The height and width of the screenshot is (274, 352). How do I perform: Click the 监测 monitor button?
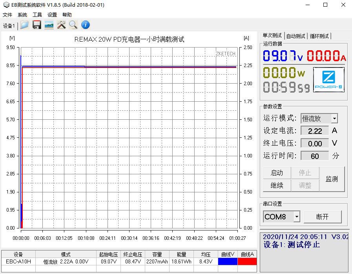tap(332, 179)
